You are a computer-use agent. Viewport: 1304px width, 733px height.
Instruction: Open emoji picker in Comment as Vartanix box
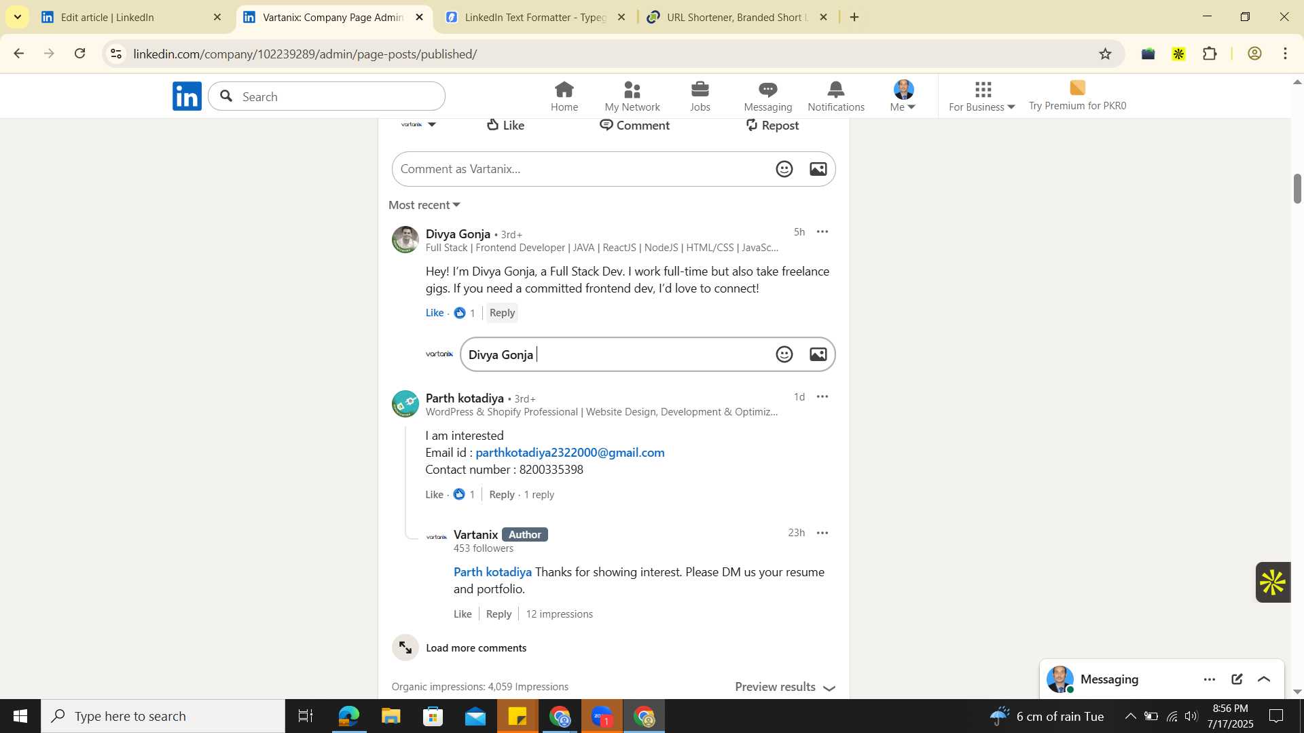coord(784,169)
